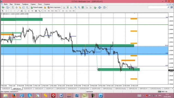The image size is (174, 98).
Task: Switch to the EURUSD,M15 chart tab
Action: pos(72,89)
